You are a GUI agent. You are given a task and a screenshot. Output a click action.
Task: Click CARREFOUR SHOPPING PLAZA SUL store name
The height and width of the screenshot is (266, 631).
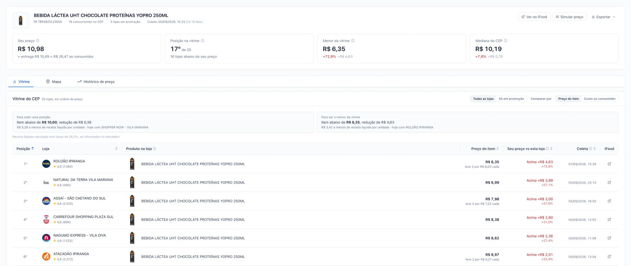[83, 217]
